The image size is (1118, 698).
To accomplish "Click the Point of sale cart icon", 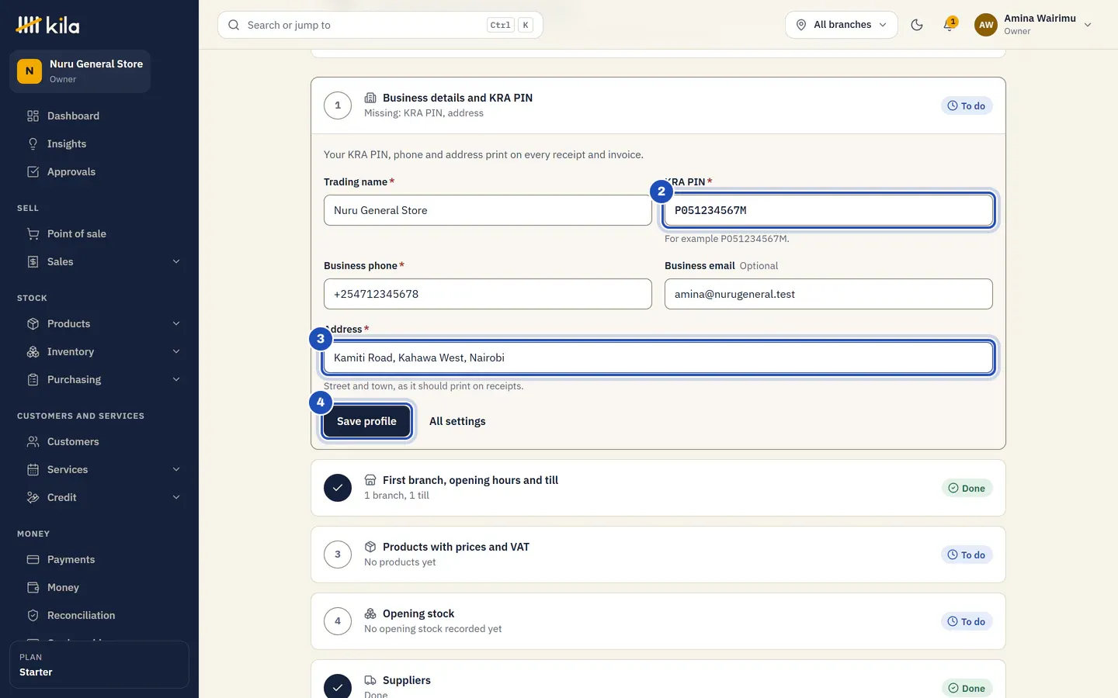I will click(x=33, y=234).
